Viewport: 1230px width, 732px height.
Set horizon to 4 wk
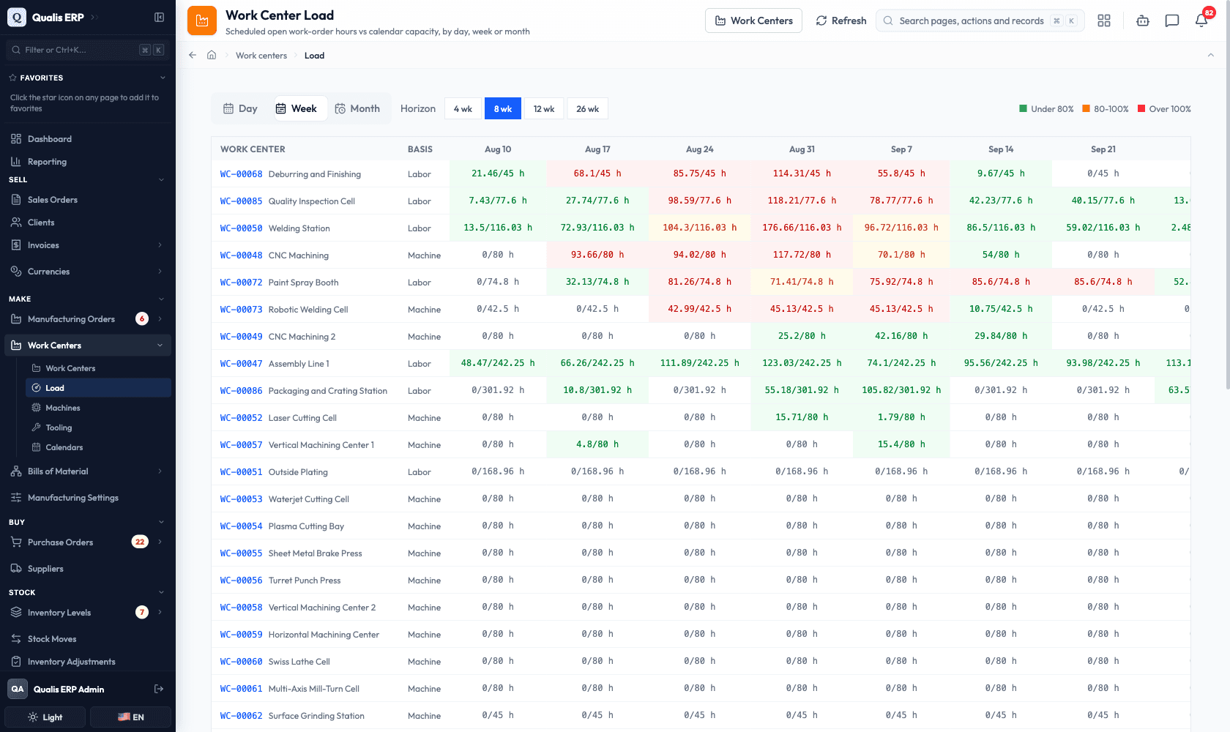pos(463,108)
